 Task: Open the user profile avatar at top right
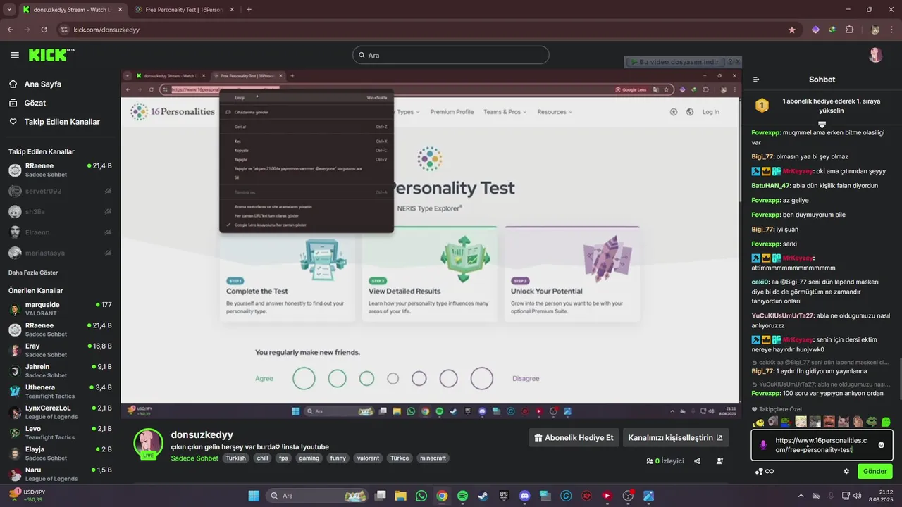tap(876, 55)
